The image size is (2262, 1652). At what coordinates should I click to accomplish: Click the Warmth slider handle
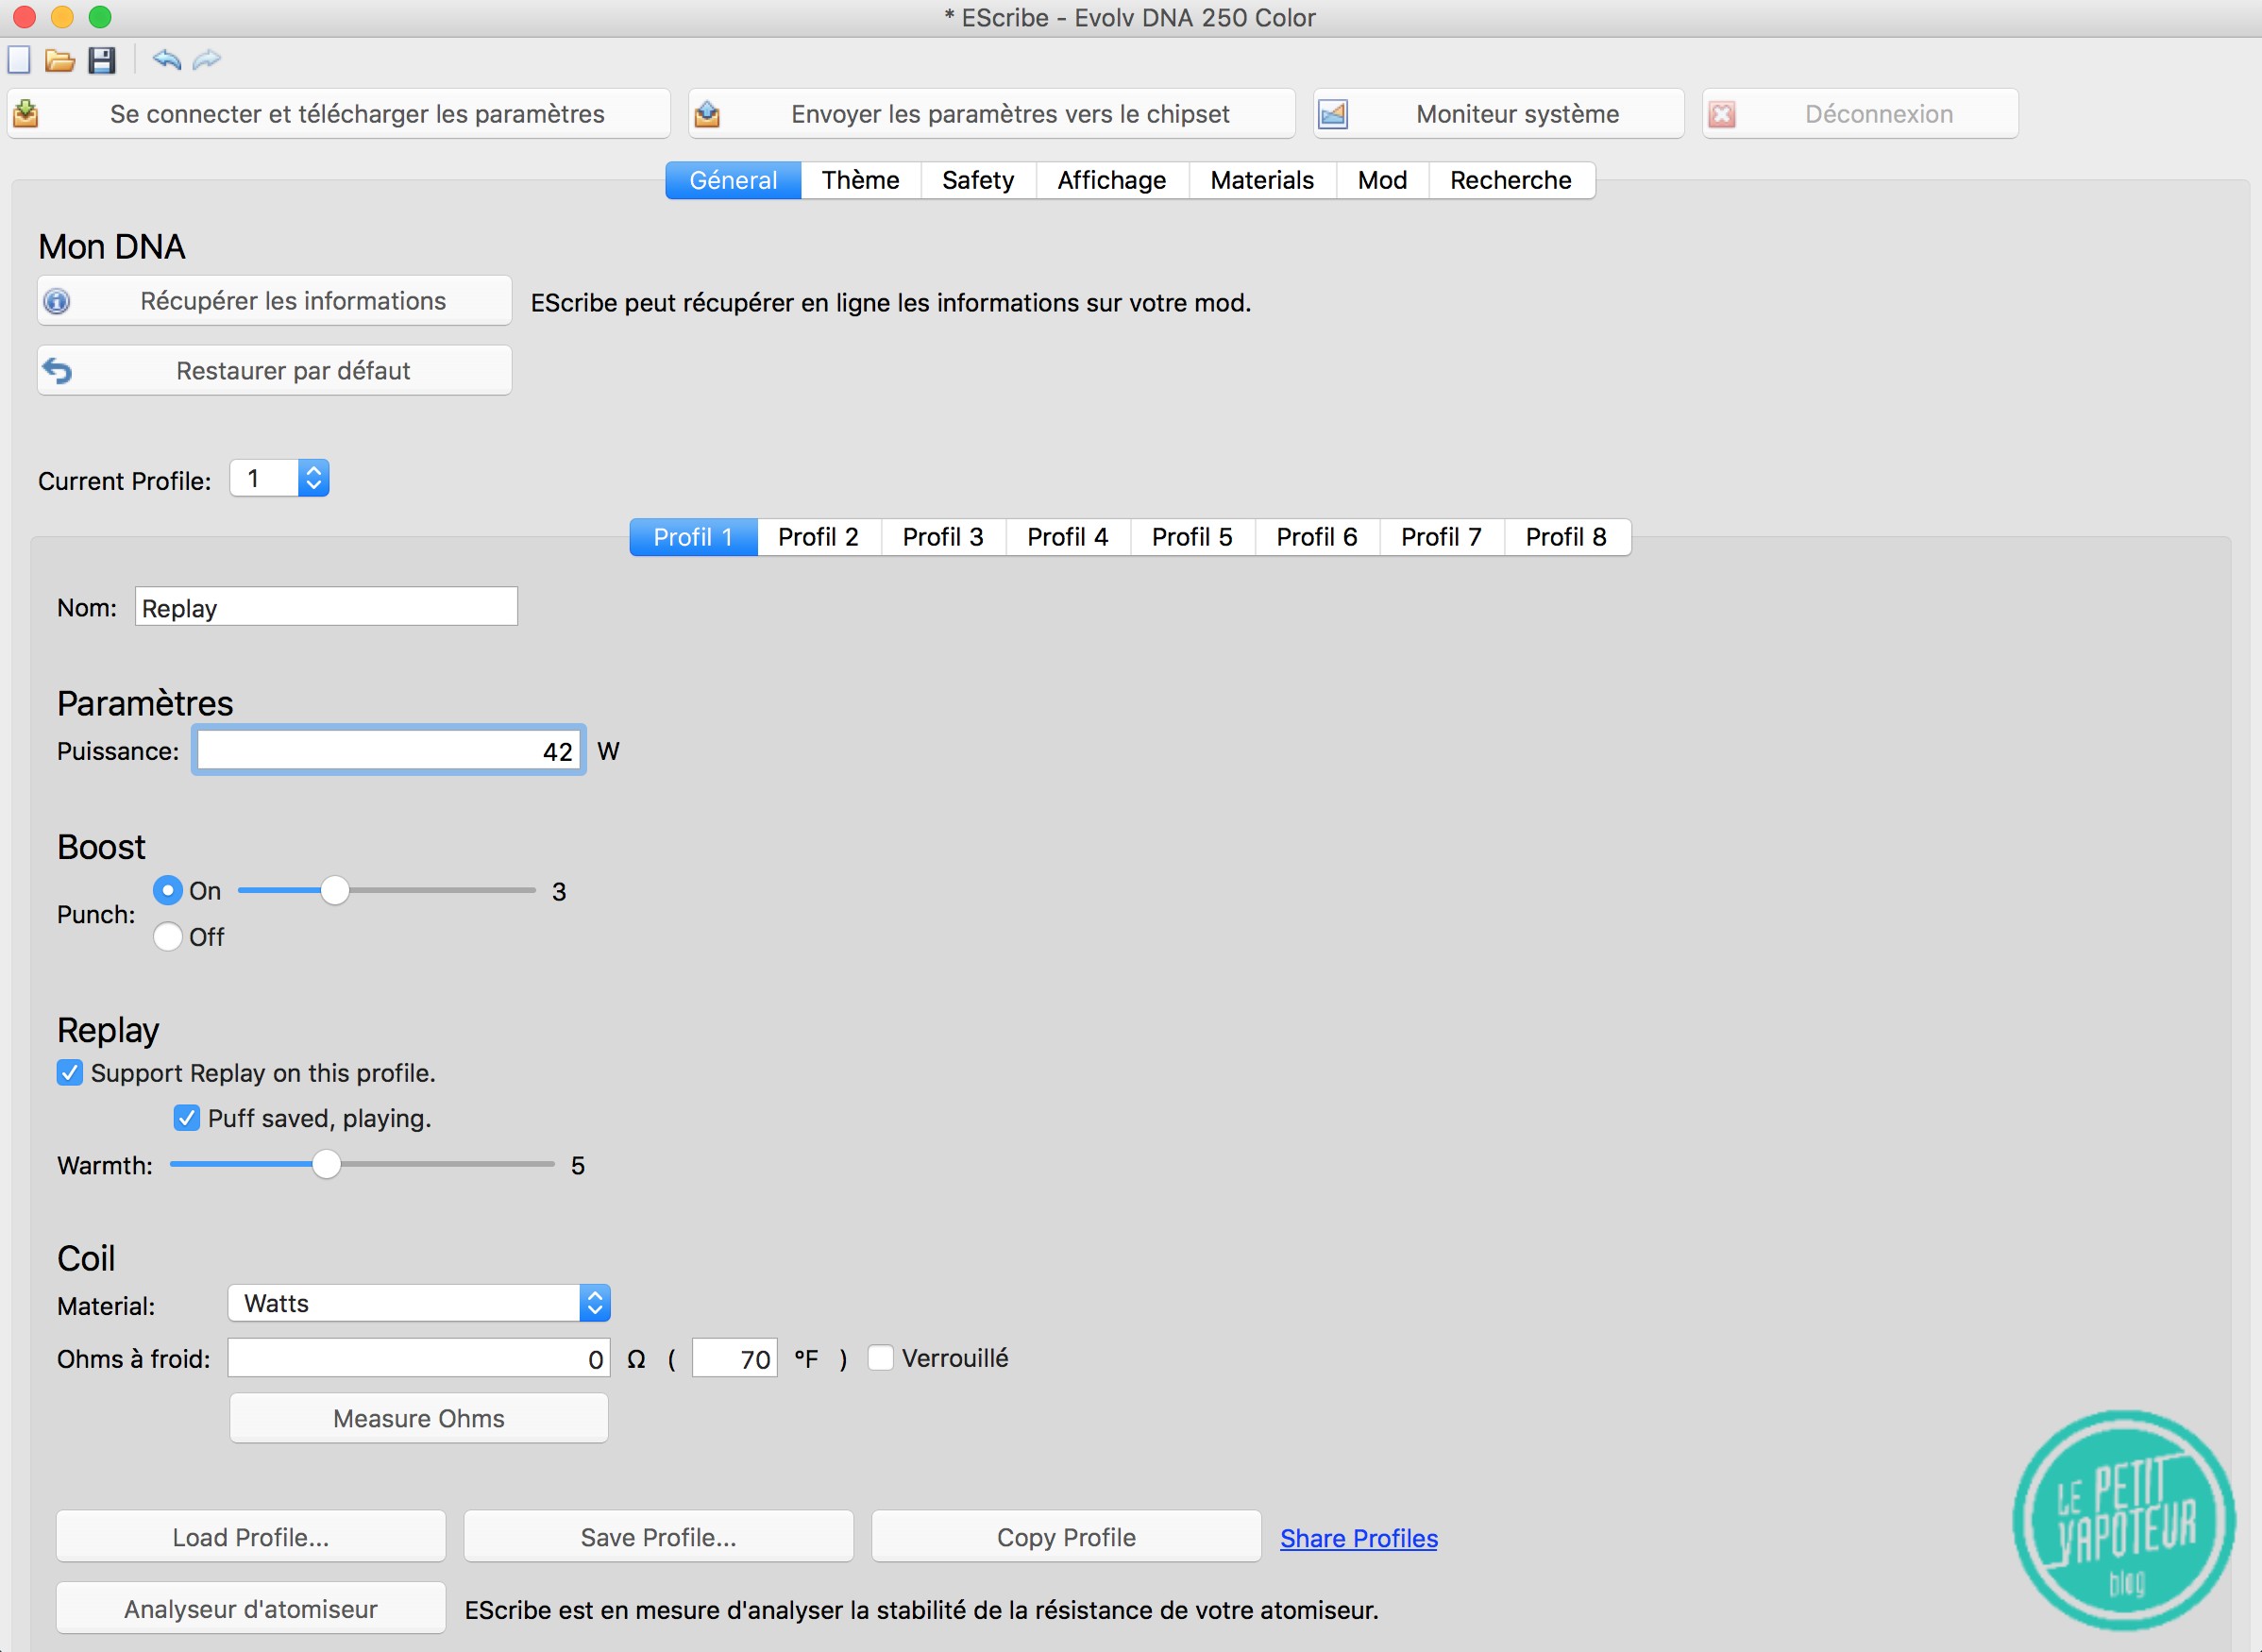coord(326,1165)
